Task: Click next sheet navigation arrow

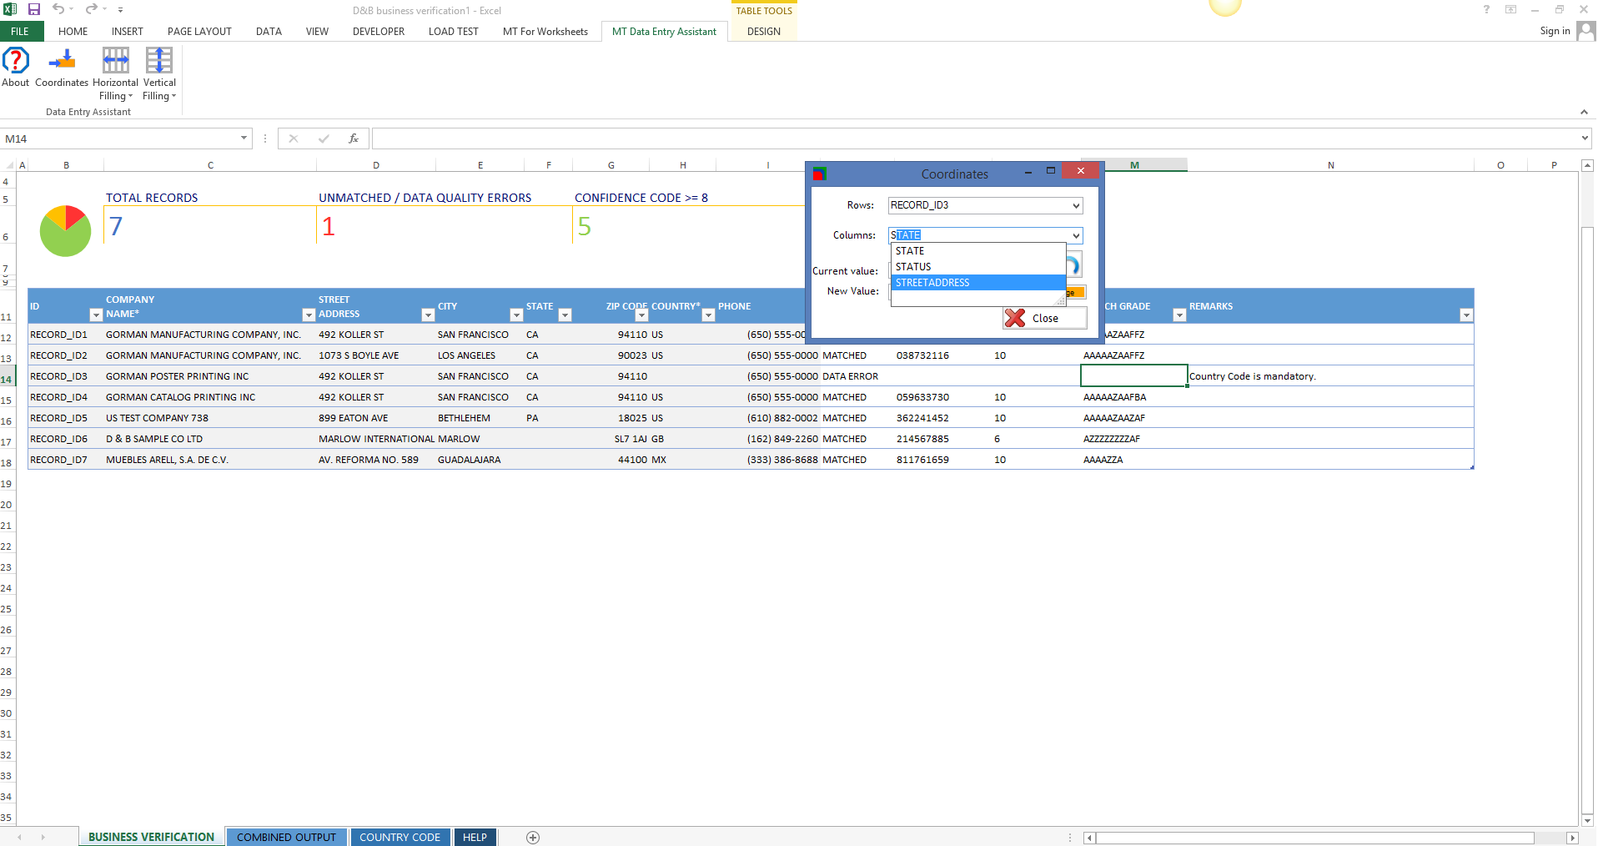Action: click(43, 837)
